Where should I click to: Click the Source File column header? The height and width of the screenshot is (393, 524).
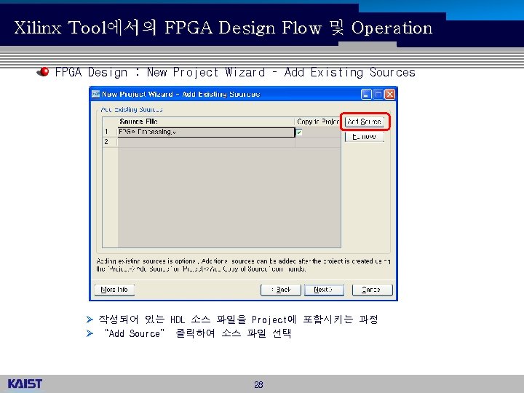point(206,122)
